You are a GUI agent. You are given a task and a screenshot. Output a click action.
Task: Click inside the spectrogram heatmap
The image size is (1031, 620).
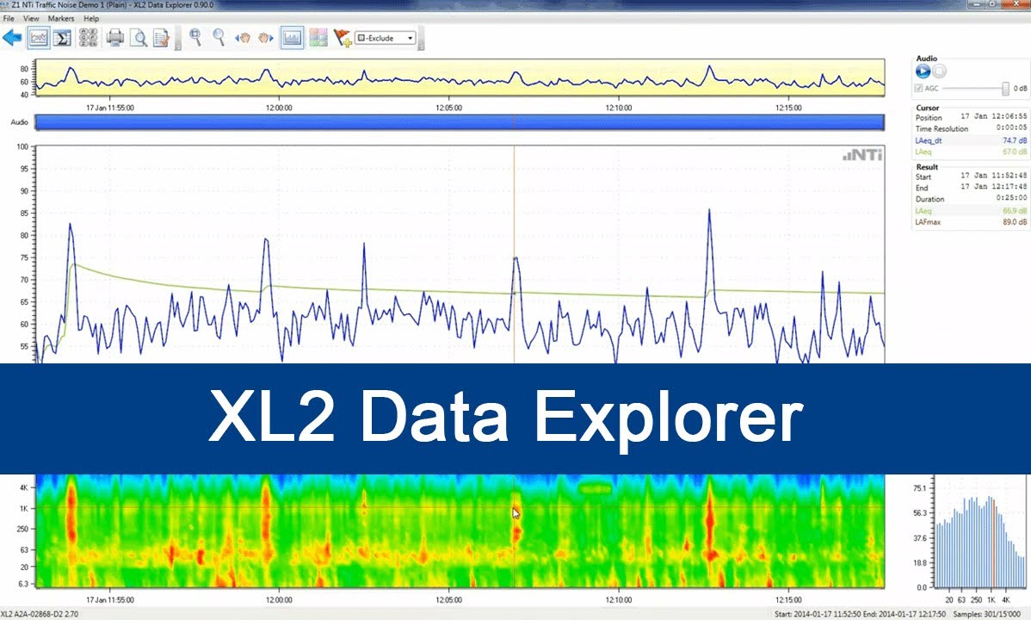pyautogui.click(x=460, y=530)
